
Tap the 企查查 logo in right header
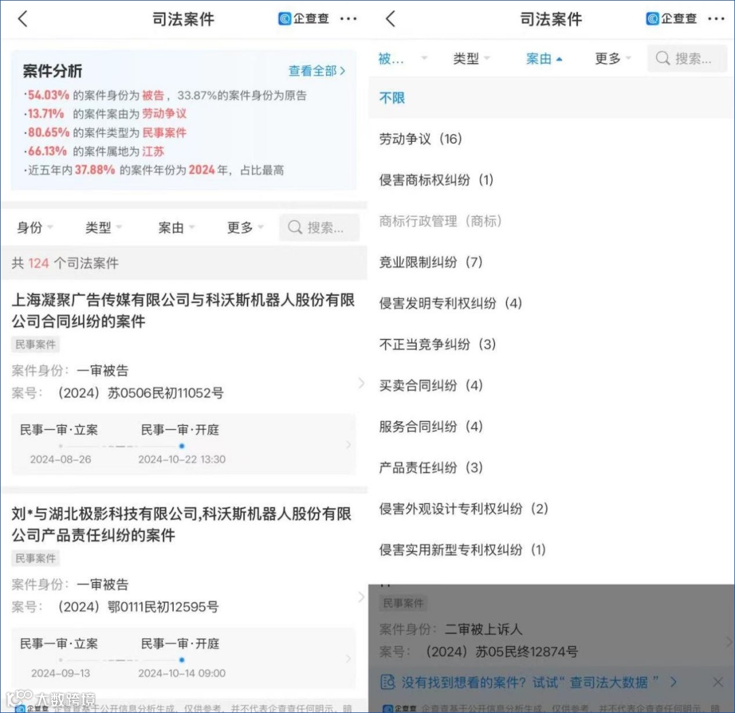(x=671, y=18)
